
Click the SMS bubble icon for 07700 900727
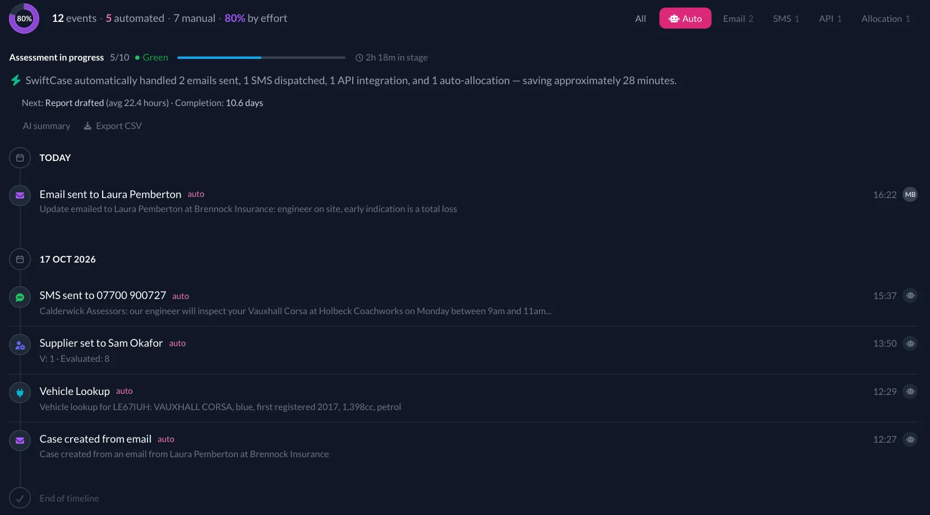click(20, 297)
